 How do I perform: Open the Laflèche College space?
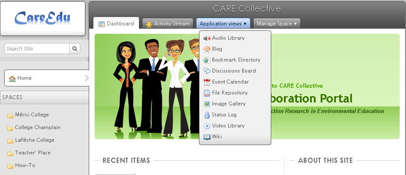[x=35, y=140]
